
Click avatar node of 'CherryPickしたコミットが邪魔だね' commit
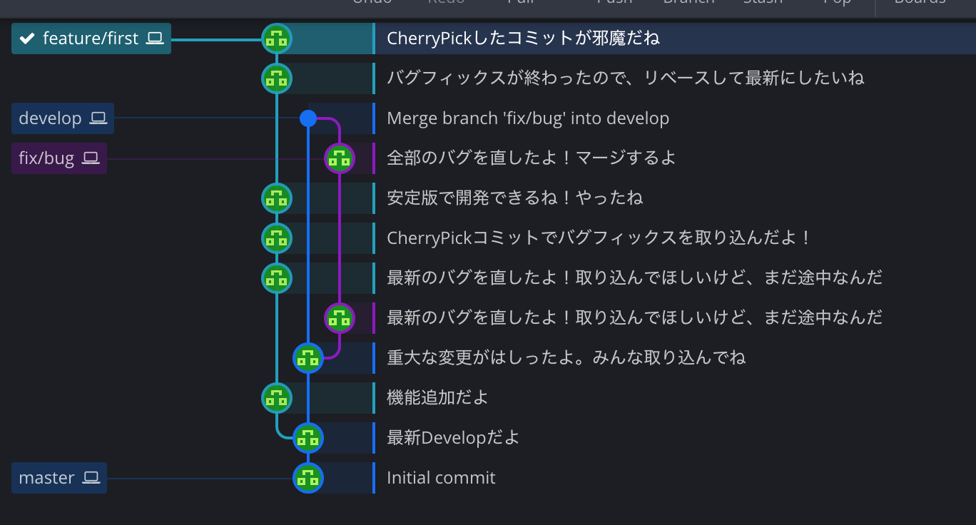coord(277,39)
